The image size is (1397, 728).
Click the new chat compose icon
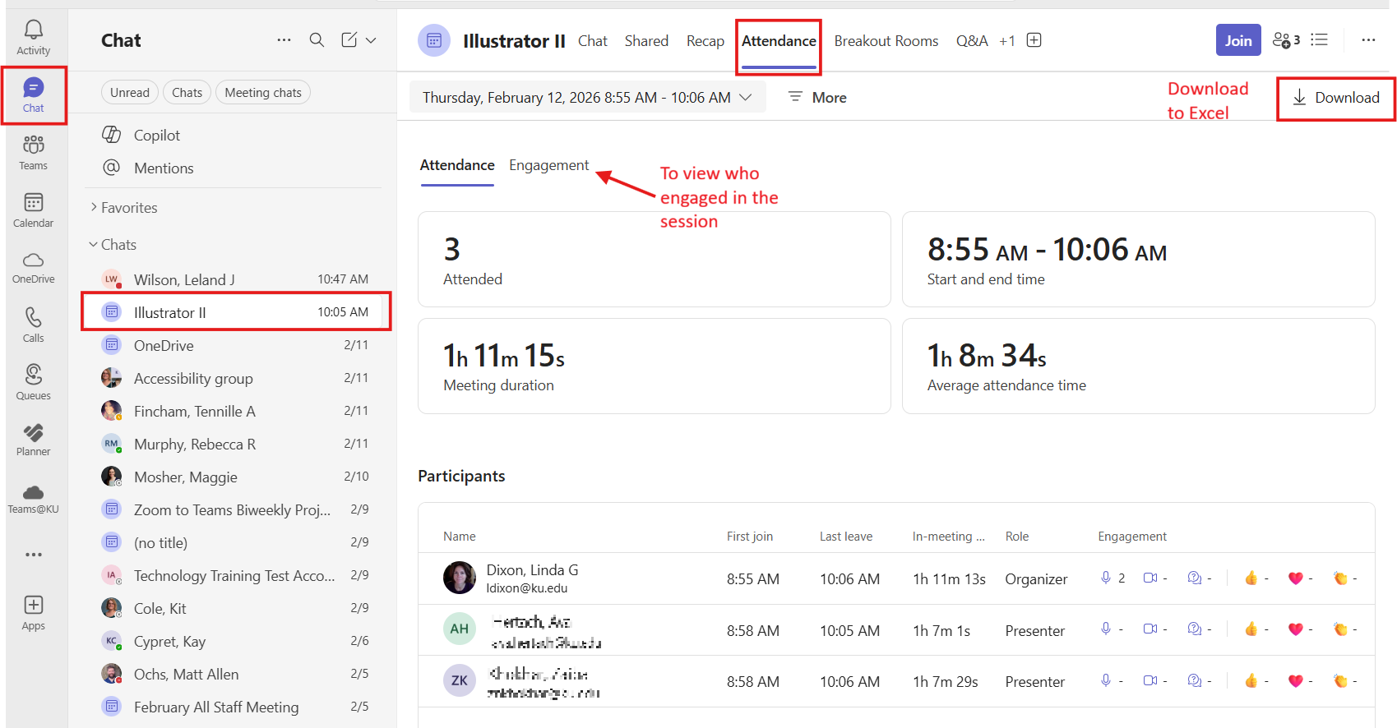(x=349, y=40)
